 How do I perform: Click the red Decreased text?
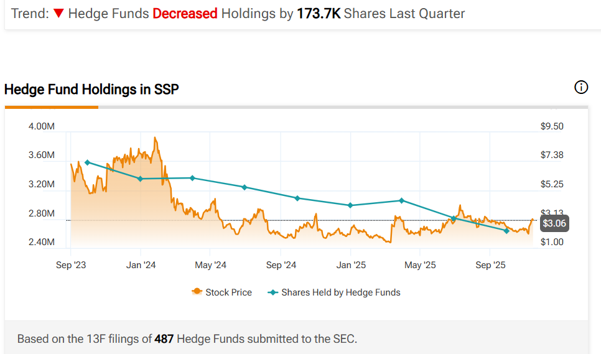(185, 13)
